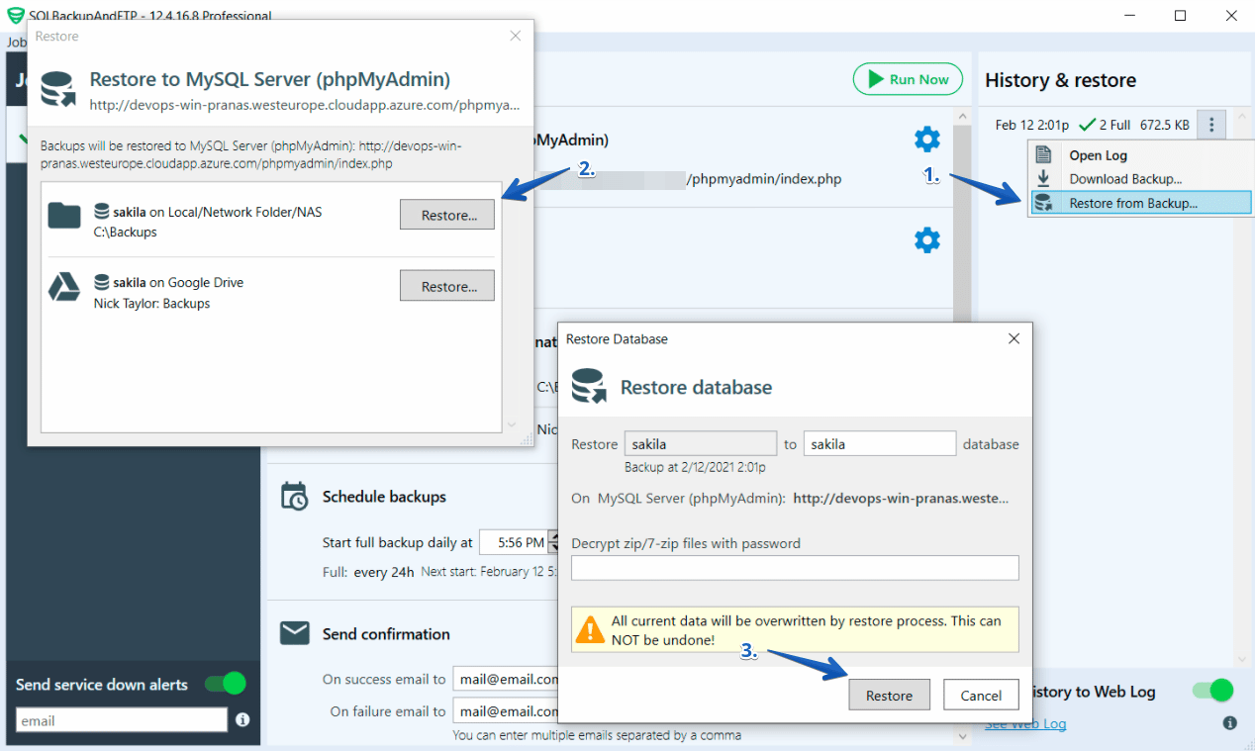Viewport: 1255px width, 751px height.
Task: Click the info icon next to the email field
Action: (242, 720)
